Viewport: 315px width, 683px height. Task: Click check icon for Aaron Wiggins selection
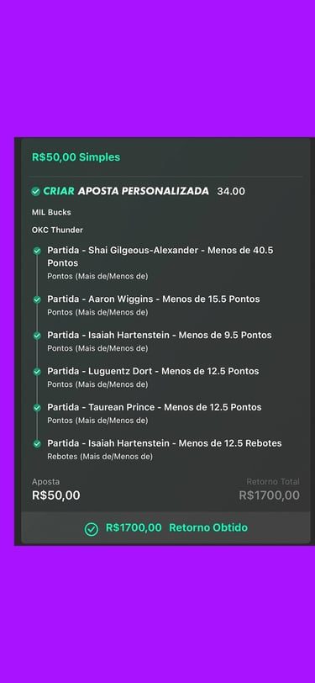click(38, 299)
